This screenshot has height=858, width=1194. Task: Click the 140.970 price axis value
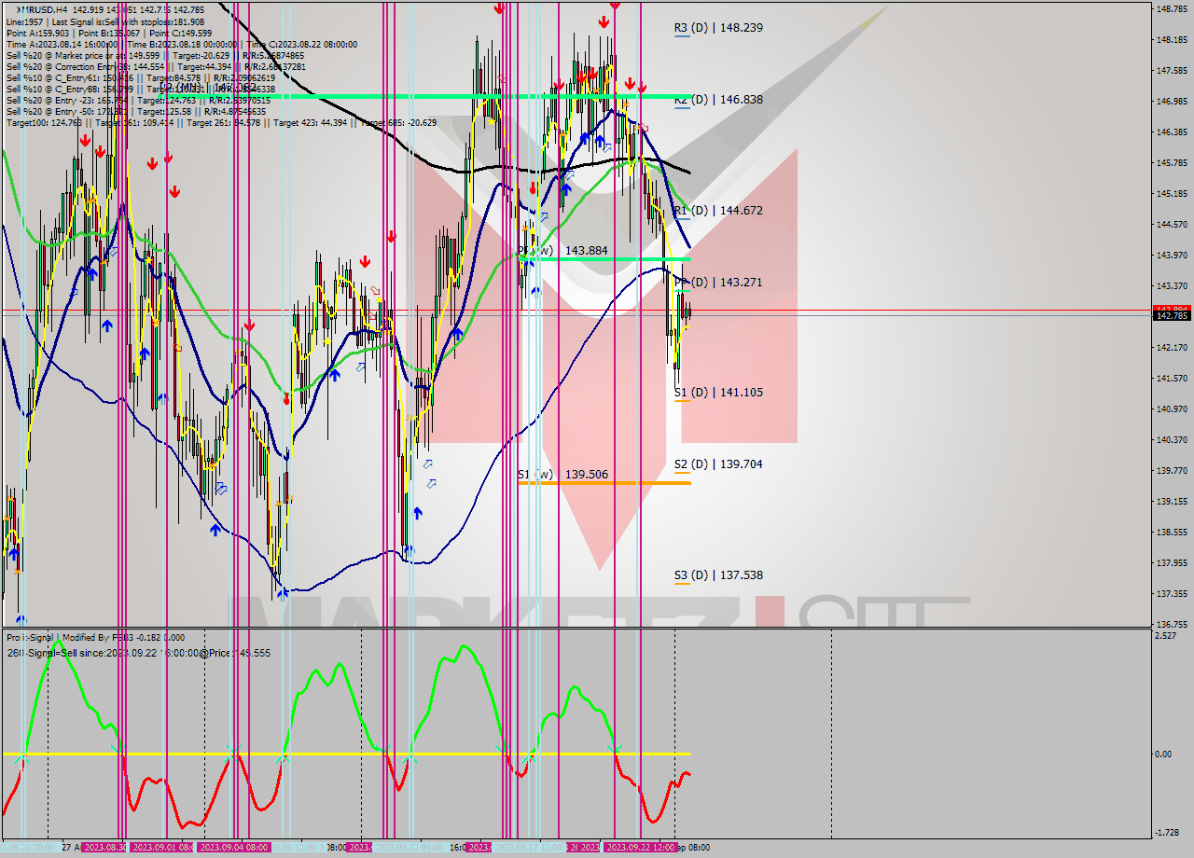[1172, 409]
